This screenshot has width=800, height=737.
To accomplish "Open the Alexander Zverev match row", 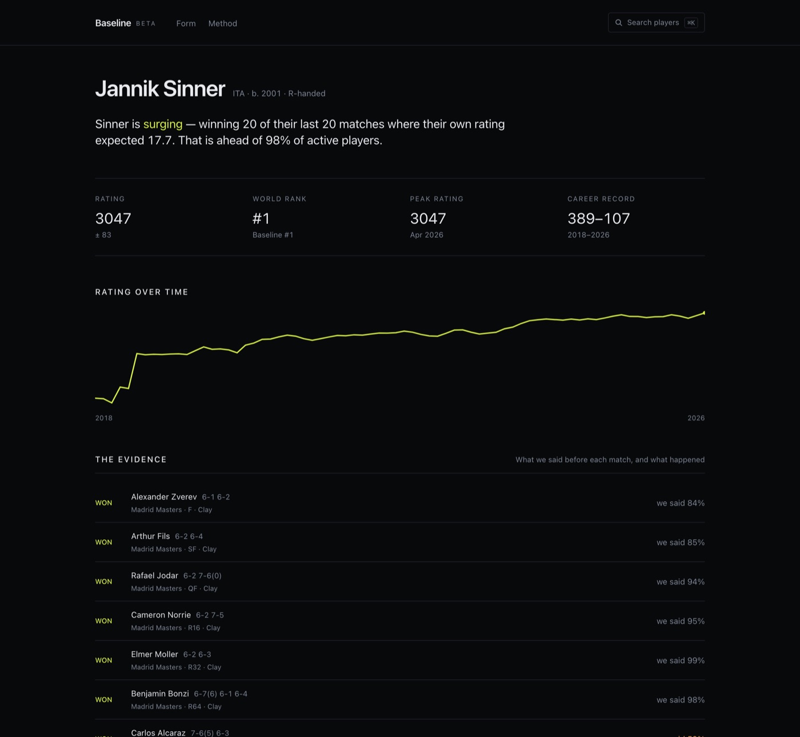I will pyautogui.click(x=400, y=503).
